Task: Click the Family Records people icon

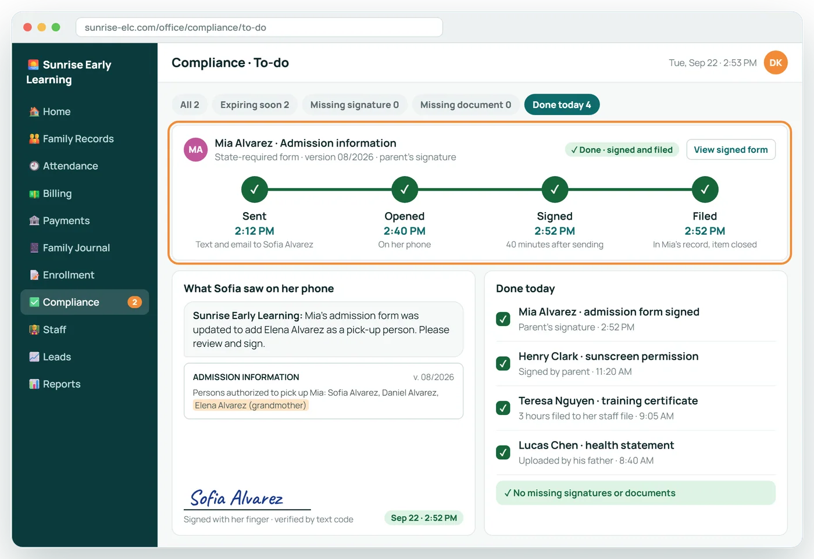Action: pyautogui.click(x=34, y=139)
